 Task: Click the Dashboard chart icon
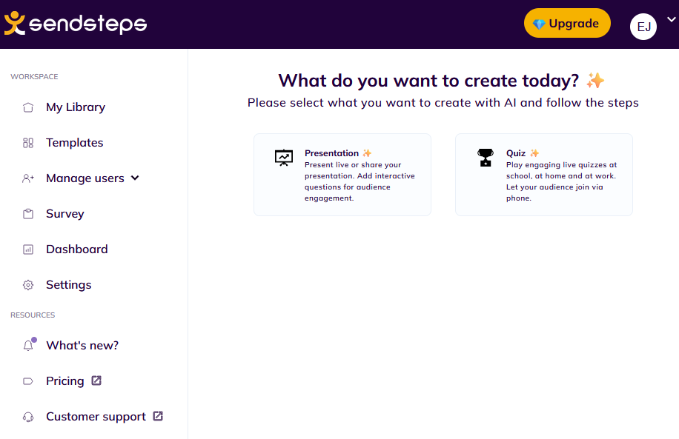(28, 249)
